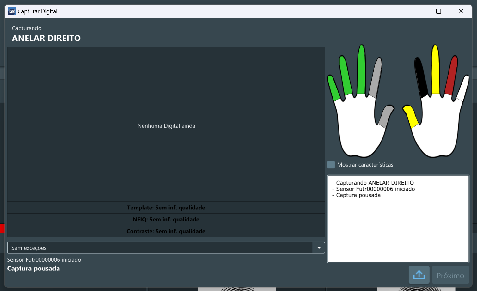Screen dimensions: 477x291
Task: Click log line Capturando ANELAR DIREITO
Action: 373,183
